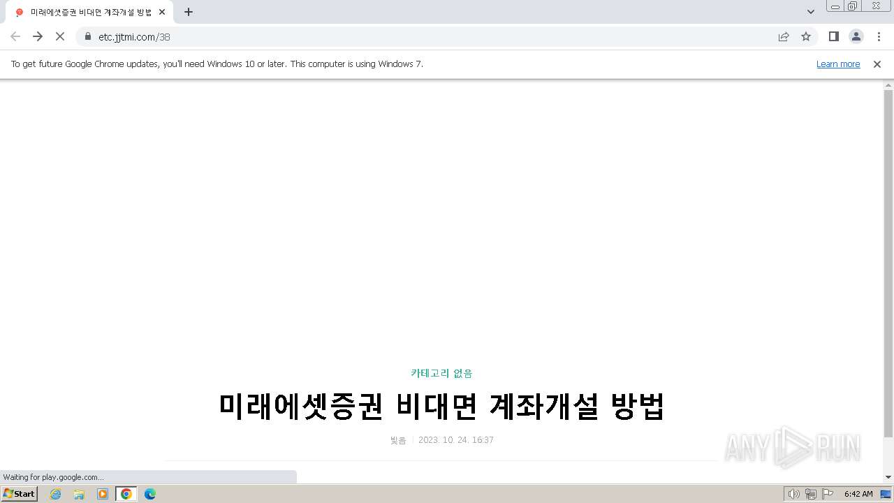View site info via the lock icon

88,36
